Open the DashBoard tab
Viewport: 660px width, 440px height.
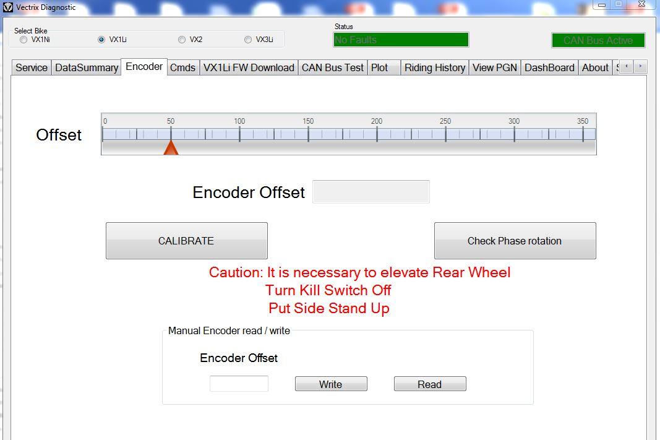[x=549, y=68]
